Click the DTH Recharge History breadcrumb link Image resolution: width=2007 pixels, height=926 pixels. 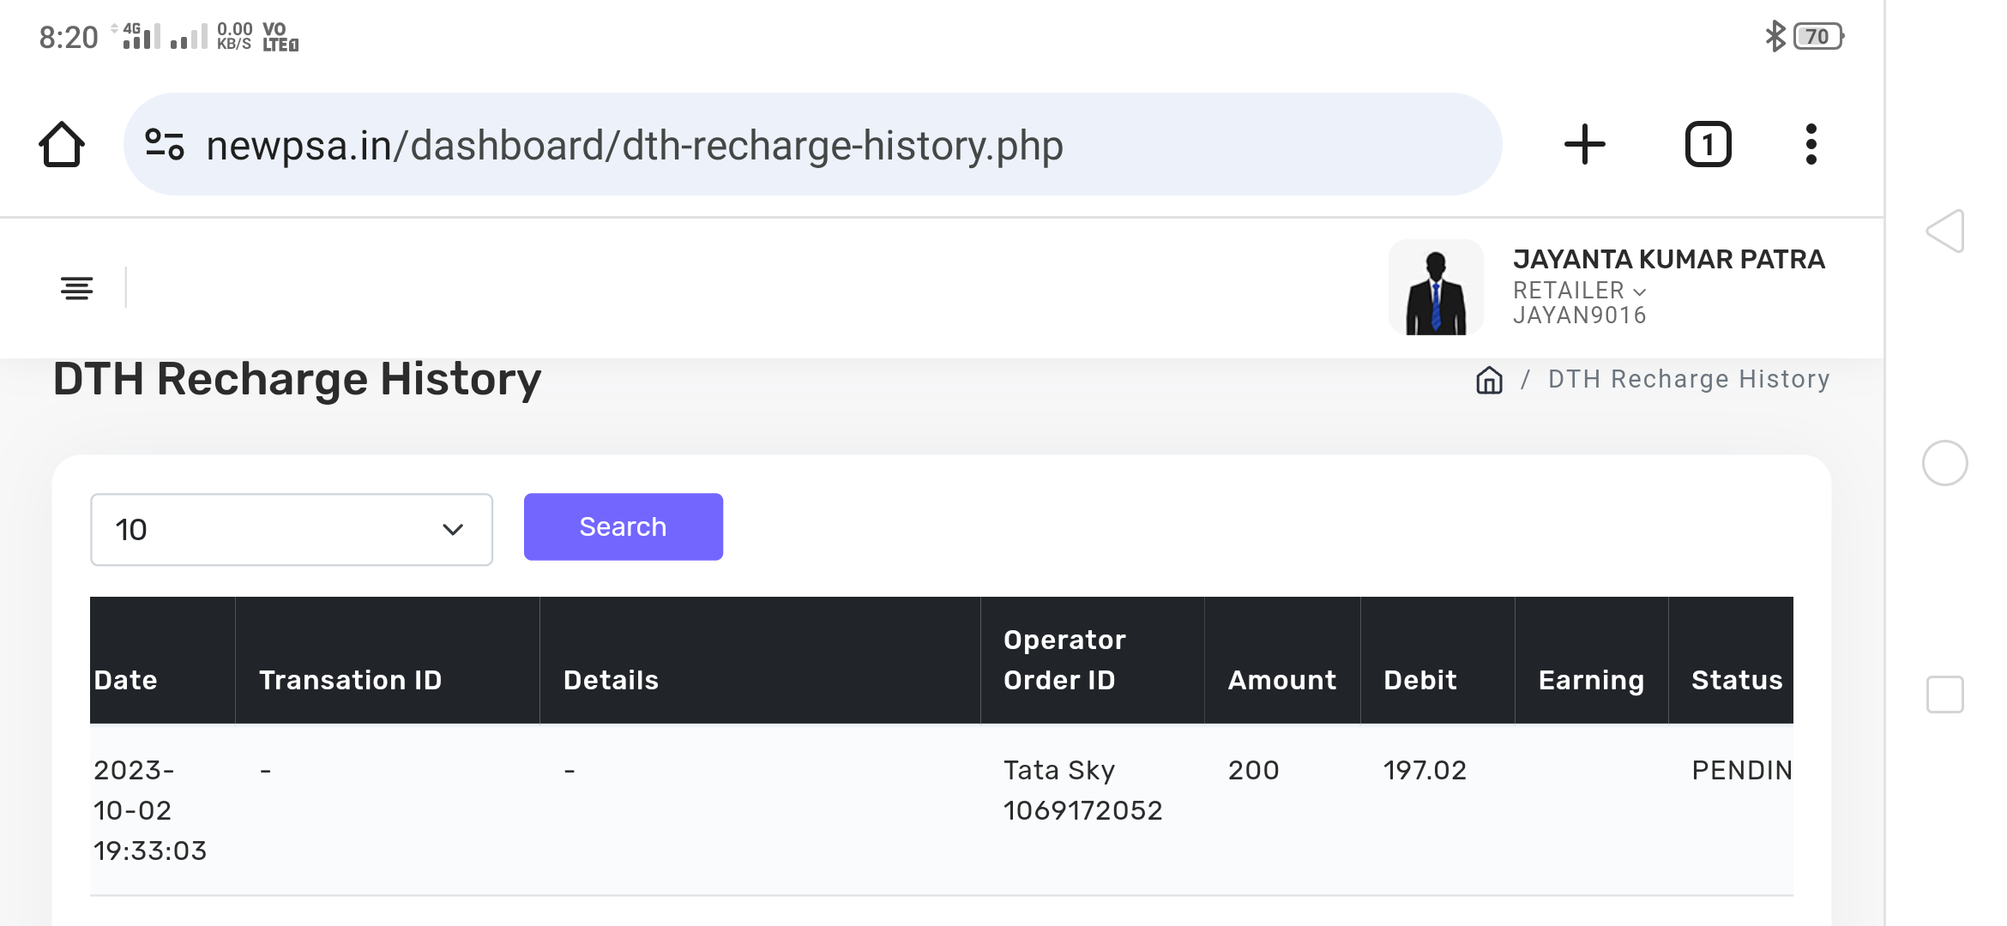(x=1688, y=379)
